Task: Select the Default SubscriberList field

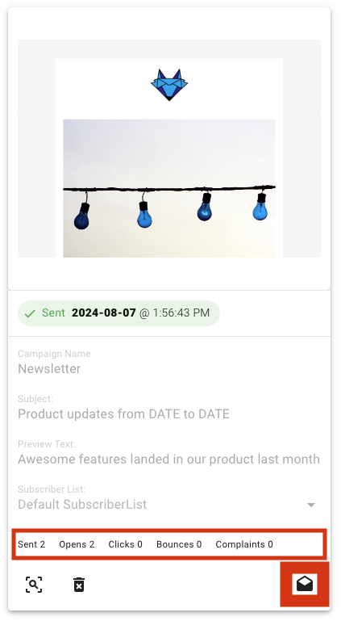Action: tap(169, 505)
